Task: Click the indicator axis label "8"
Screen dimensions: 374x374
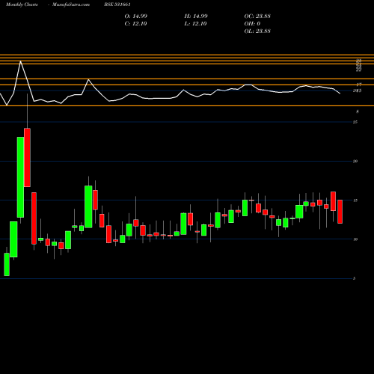Action: coord(358,111)
